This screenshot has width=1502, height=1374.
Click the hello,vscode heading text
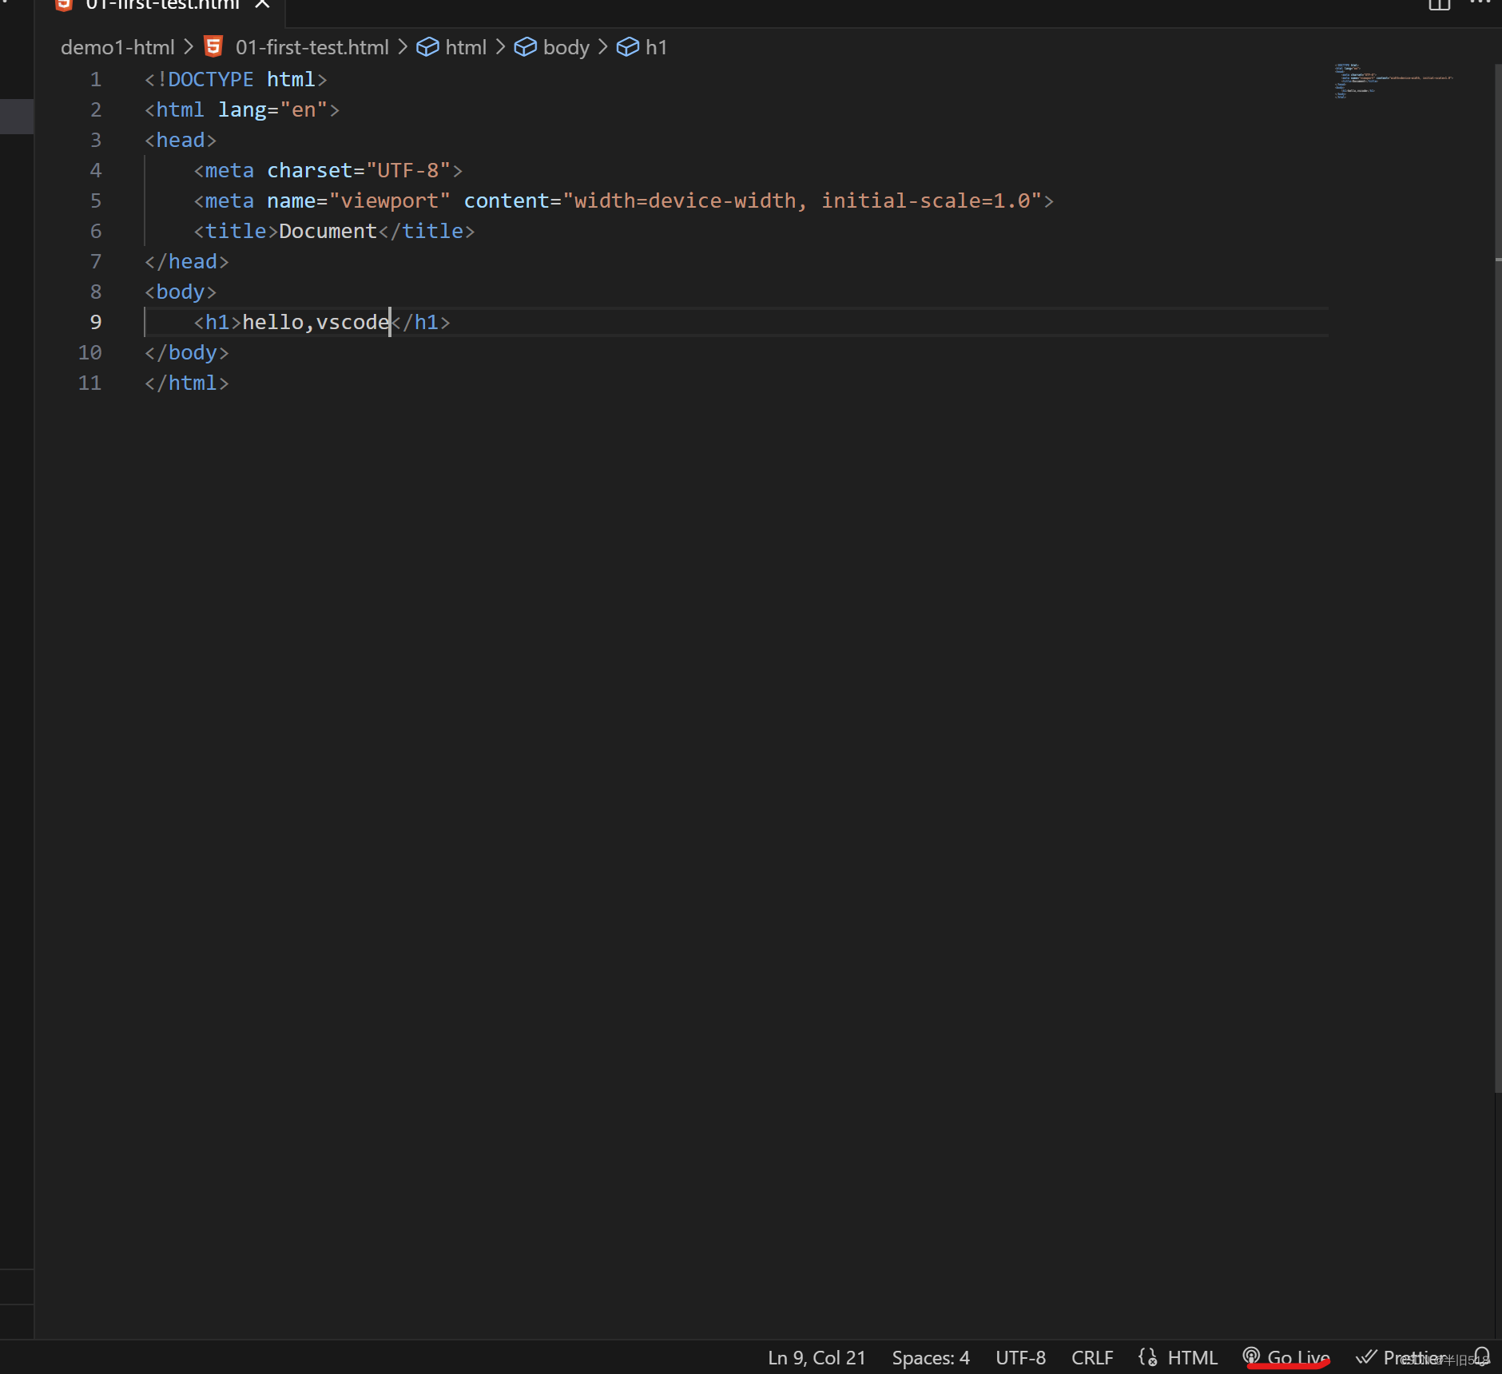point(316,322)
